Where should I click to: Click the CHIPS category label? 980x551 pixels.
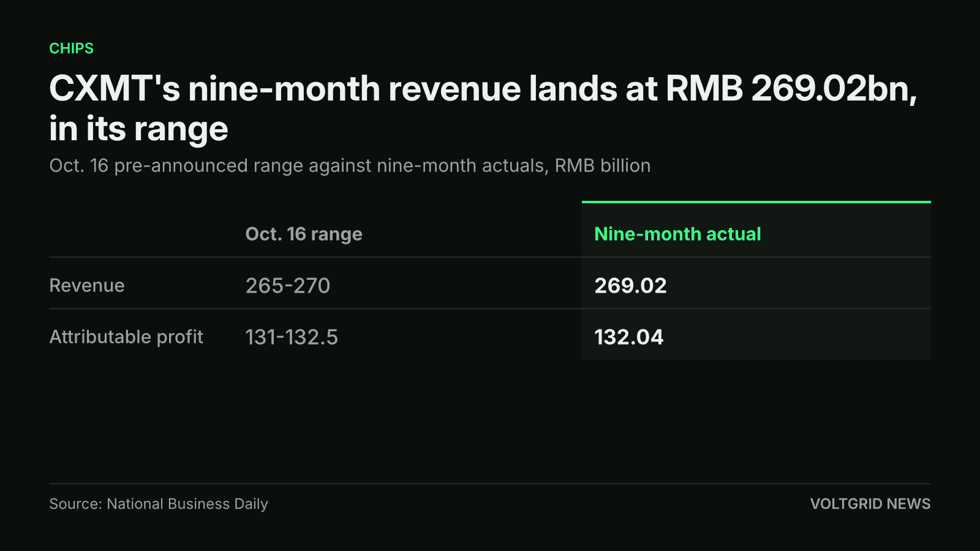[x=71, y=48]
